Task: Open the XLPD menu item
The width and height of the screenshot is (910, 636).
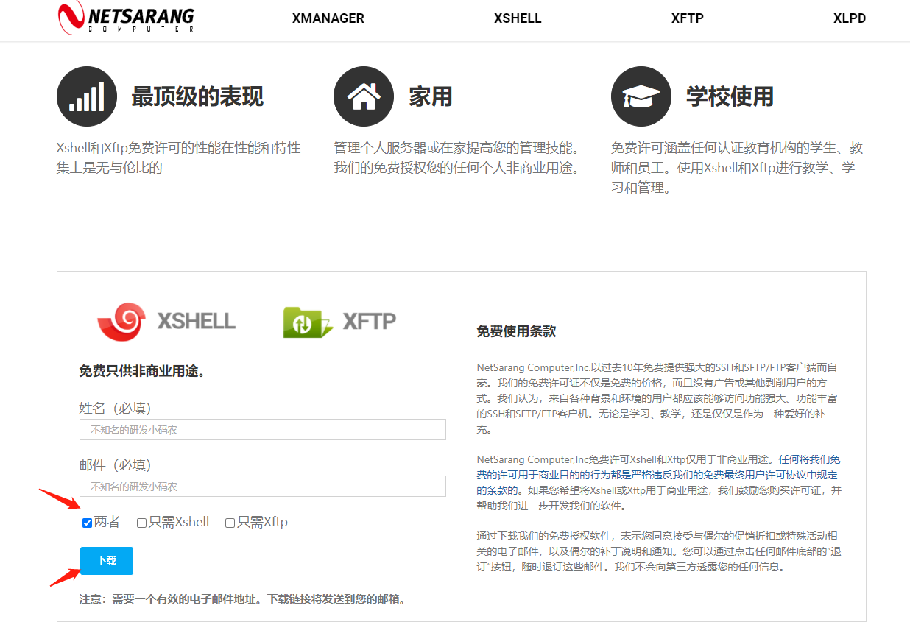Action: click(850, 18)
